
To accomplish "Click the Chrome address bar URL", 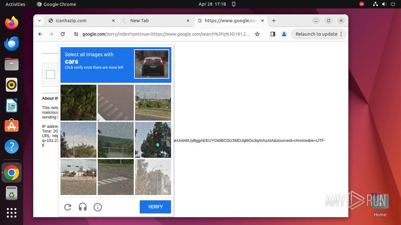I will click(166, 34).
